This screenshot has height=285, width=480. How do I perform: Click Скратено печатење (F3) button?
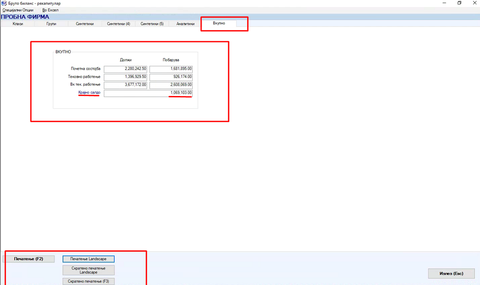(89, 281)
